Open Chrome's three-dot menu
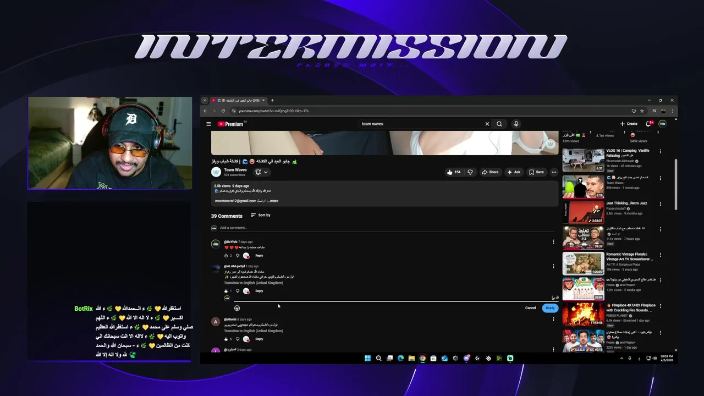Viewport: 704px width, 396px height. click(x=672, y=111)
